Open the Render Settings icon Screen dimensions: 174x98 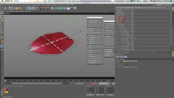[48, 8]
